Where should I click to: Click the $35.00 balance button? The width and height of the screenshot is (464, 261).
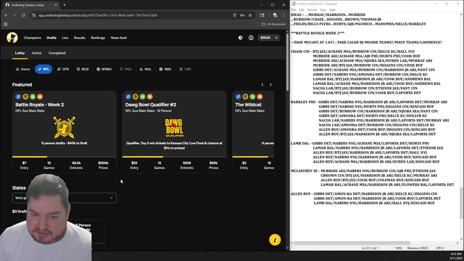(265, 38)
